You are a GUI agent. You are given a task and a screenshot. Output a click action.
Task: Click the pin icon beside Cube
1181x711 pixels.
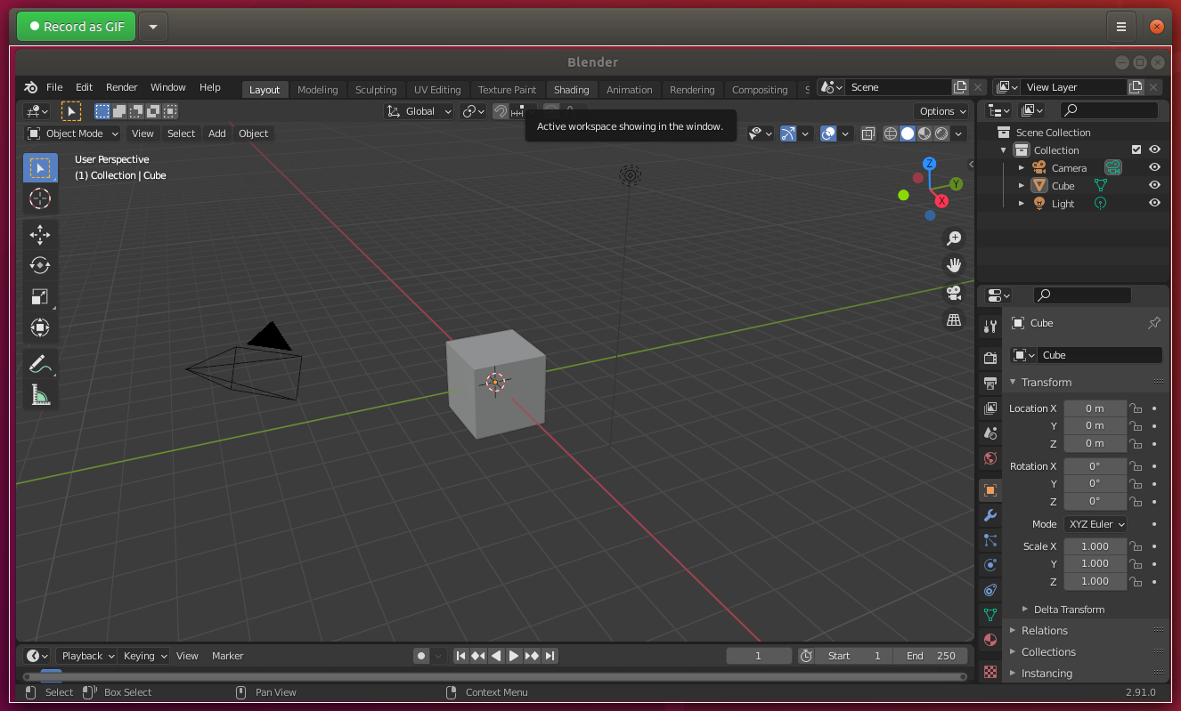click(1154, 323)
